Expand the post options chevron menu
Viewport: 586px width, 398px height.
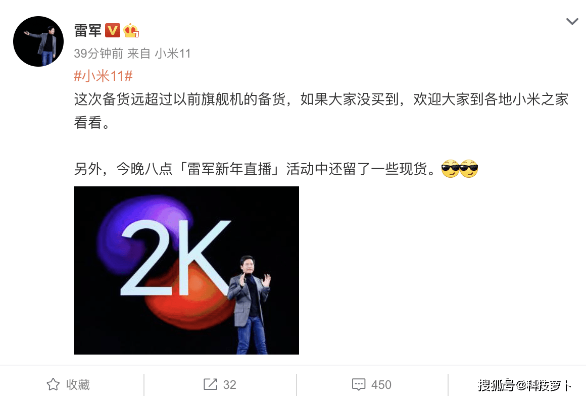[572, 21]
